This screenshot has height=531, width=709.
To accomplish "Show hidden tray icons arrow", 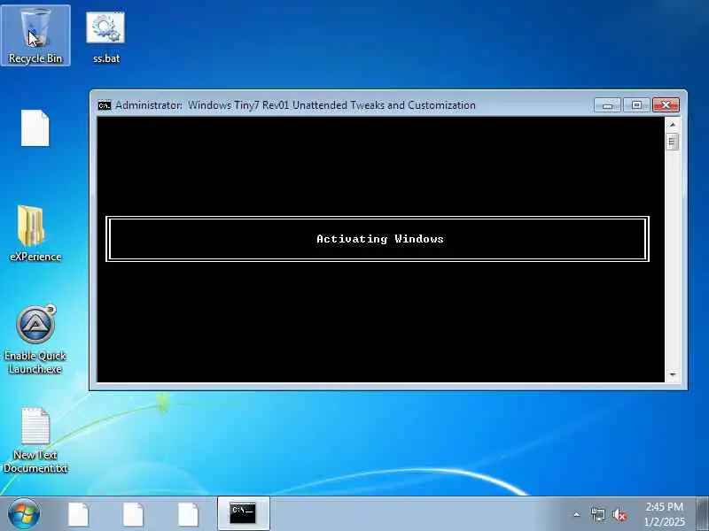I will click(x=577, y=514).
